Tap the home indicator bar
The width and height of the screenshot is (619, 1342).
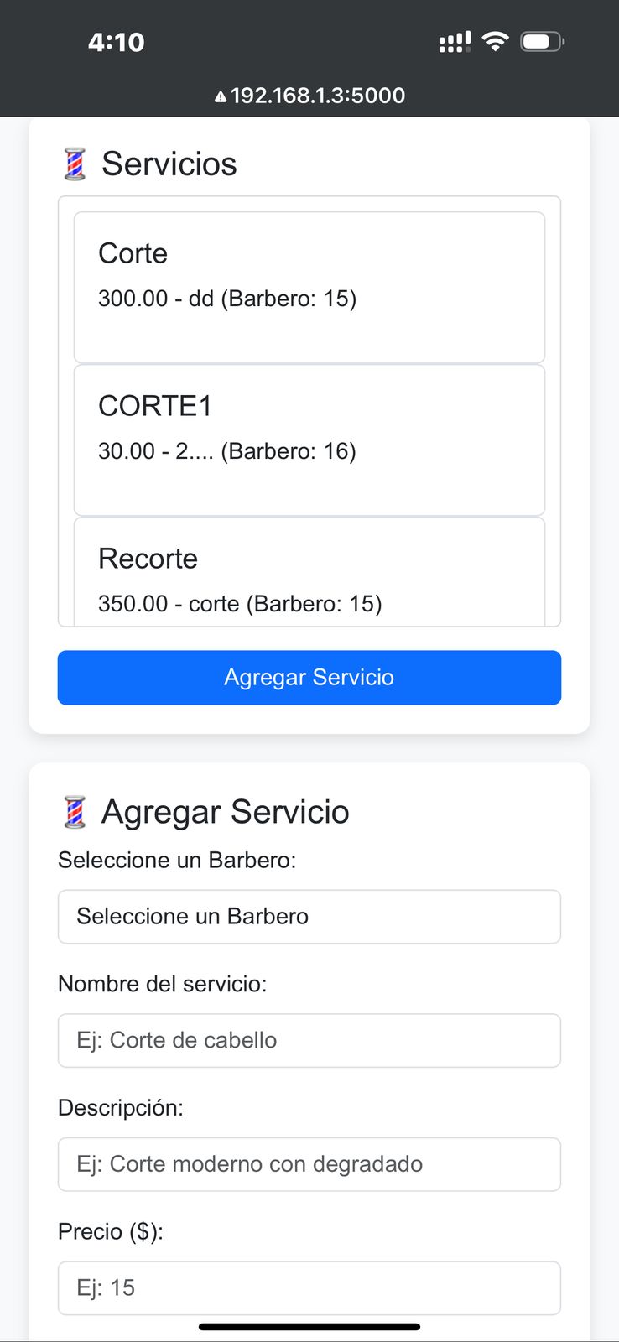309,1327
